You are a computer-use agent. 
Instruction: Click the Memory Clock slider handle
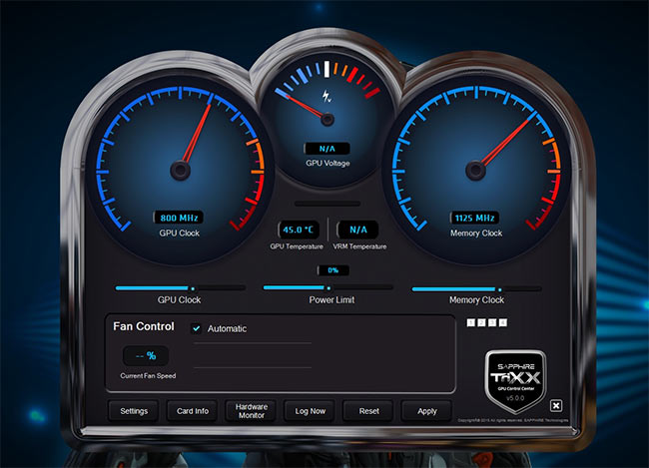click(499, 288)
